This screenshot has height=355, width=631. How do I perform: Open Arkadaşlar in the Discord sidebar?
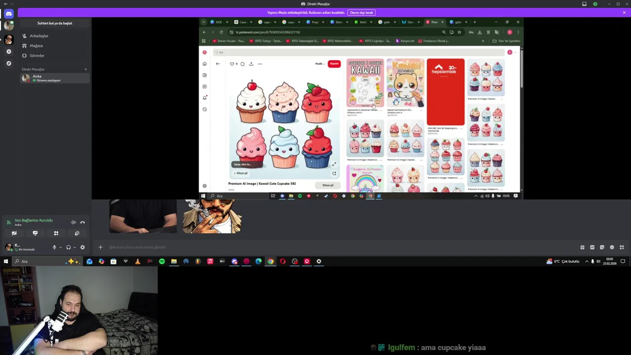(54, 36)
